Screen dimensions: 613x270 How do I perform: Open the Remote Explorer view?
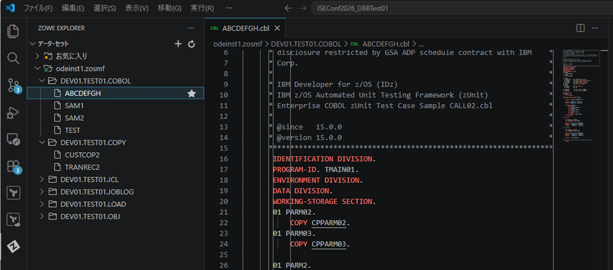(13, 139)
